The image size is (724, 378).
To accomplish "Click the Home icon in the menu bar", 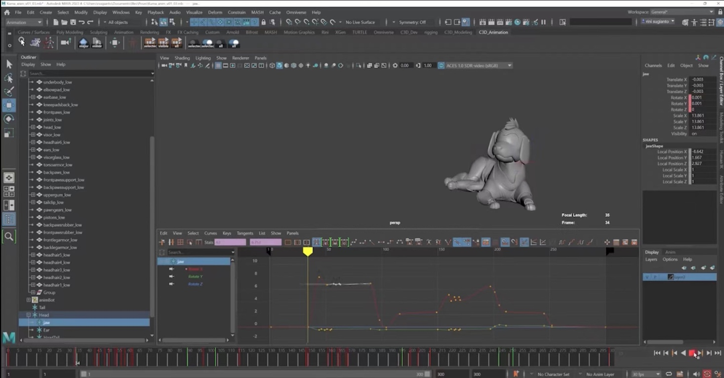I will click(7, 12).
